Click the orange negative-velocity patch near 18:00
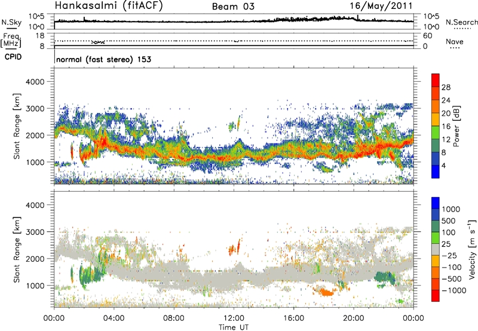 point(326,292)
